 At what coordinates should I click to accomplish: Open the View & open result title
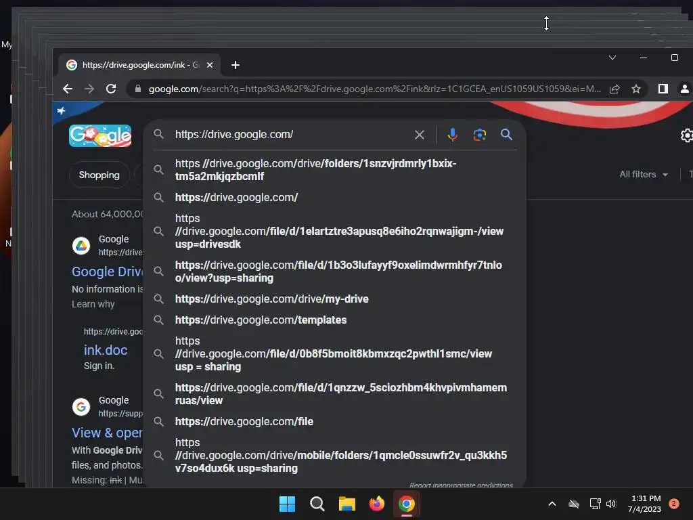[107, 433]
